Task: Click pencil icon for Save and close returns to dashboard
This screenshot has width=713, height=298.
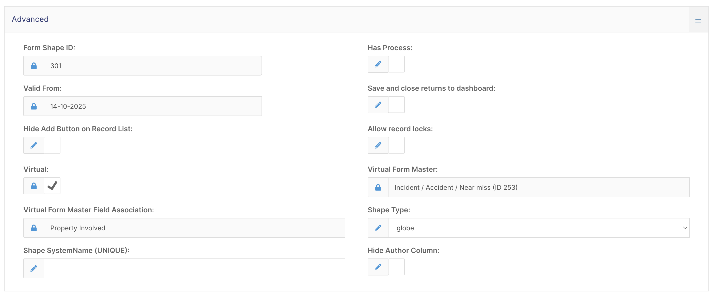Action: 378,105
